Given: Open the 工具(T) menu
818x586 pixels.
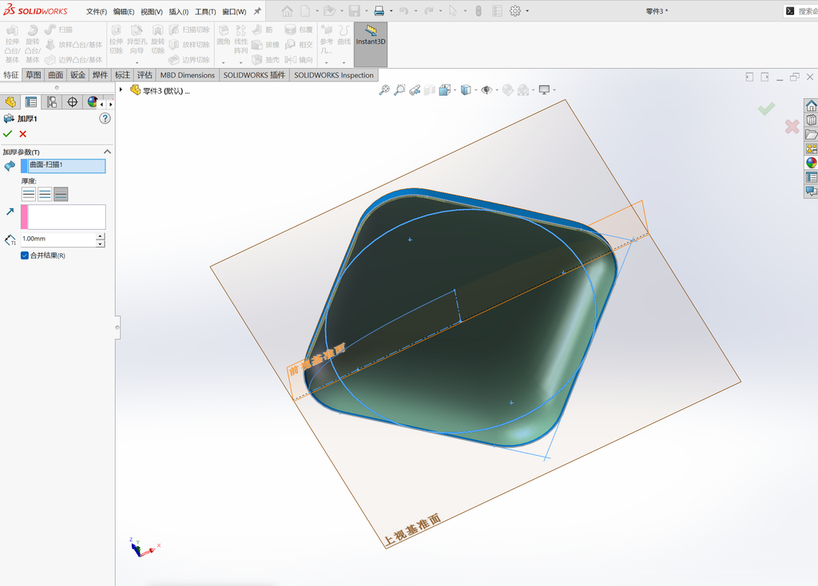Looking at the screenshot, I should pyautogui.click(x=205, y=11).
